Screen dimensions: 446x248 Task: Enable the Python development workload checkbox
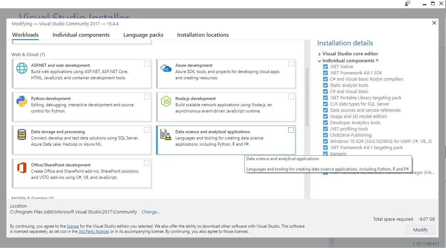tap(147, 97)
